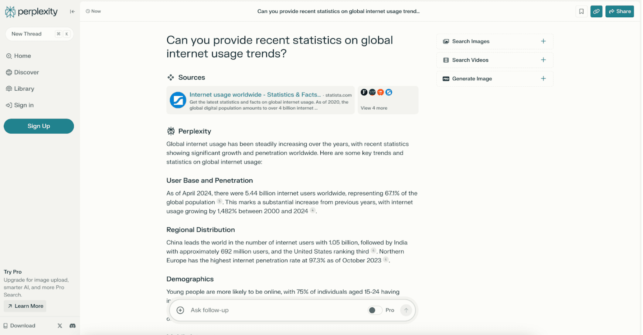Click the Perplexity answer logo icon
The width and height of the screenshot is (643, 335).
[x=171, y=131]
